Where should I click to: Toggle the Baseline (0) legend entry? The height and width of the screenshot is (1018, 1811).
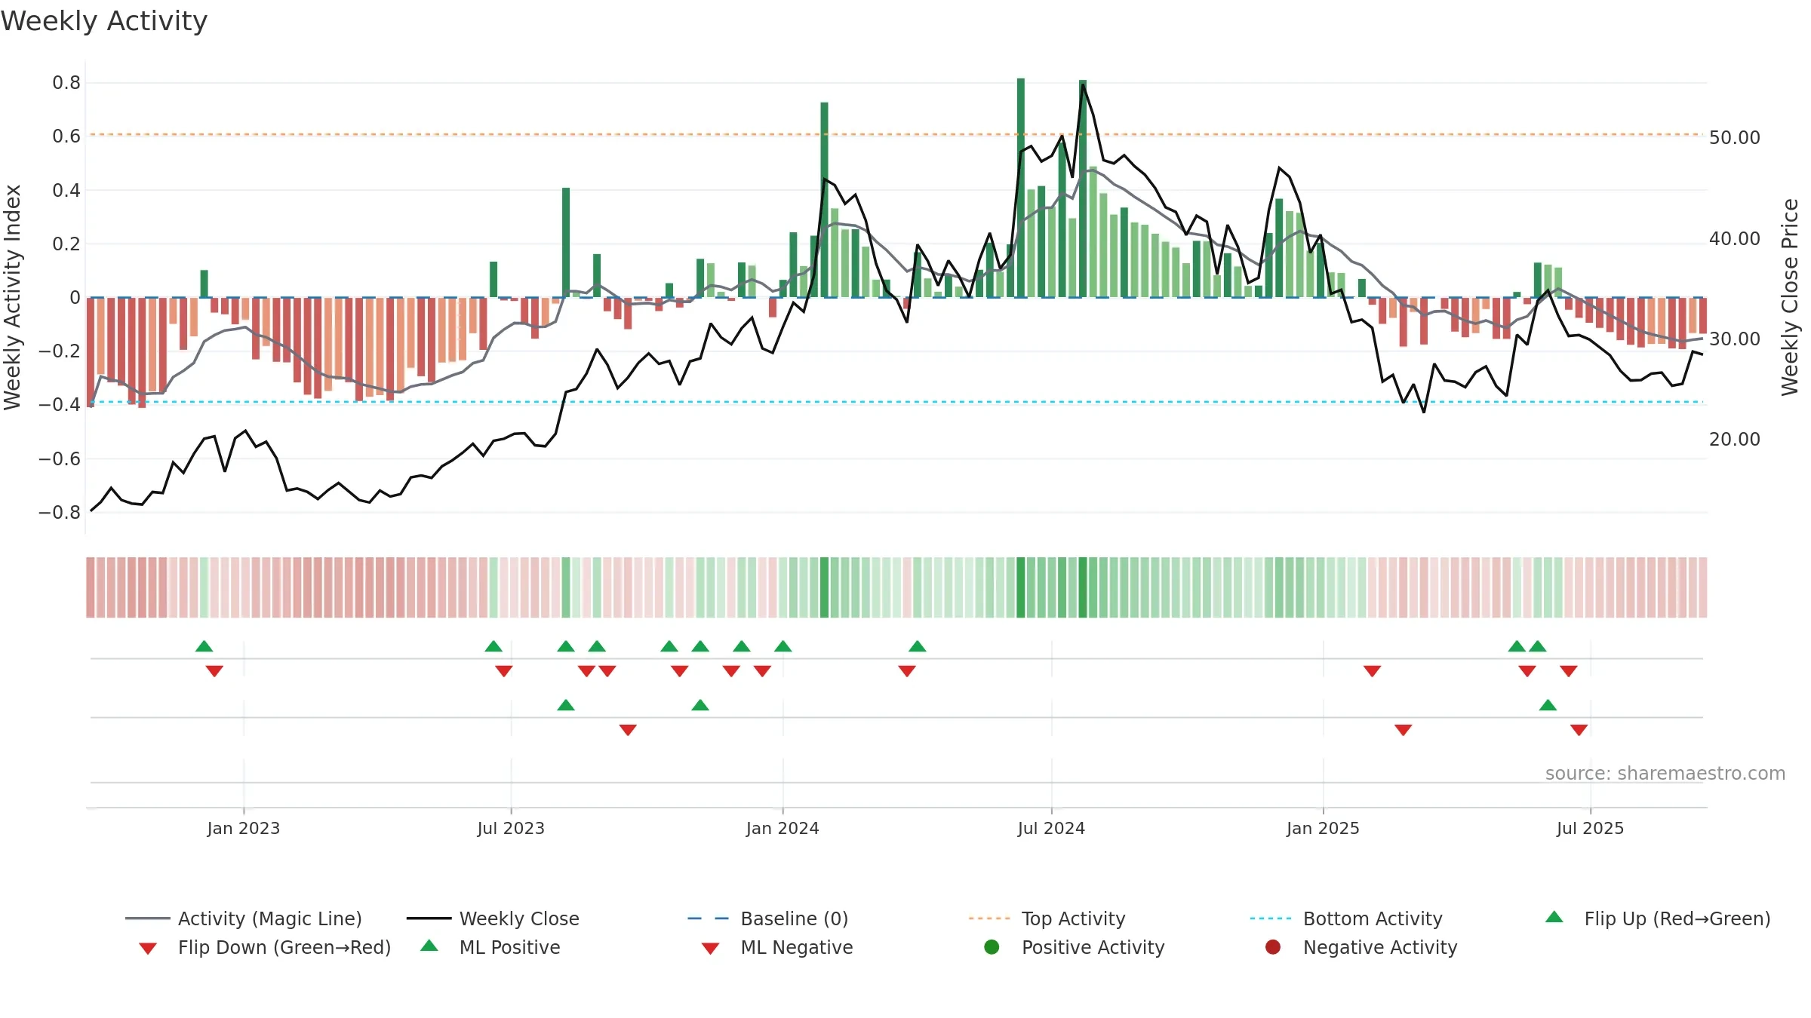pos(768,918)
